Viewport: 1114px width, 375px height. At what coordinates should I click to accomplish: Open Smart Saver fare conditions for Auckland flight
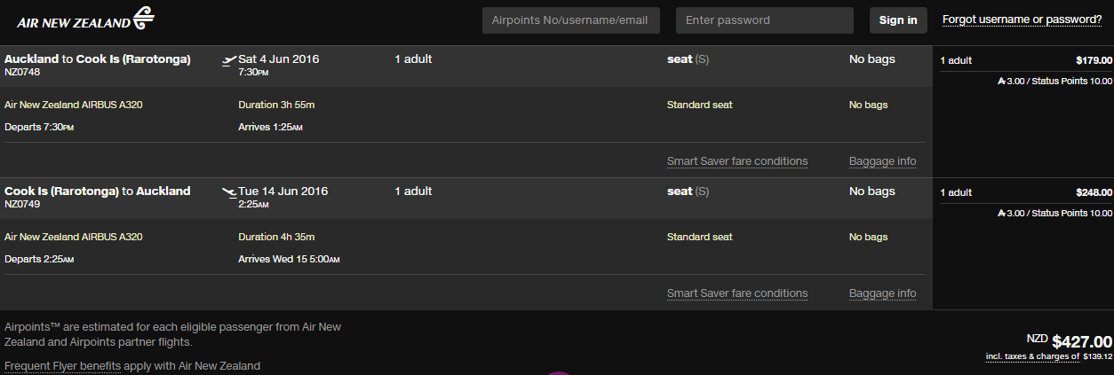click(x=737, y=161)
